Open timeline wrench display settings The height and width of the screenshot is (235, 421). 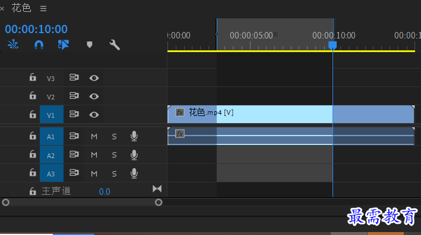click(x=115, y=45)
